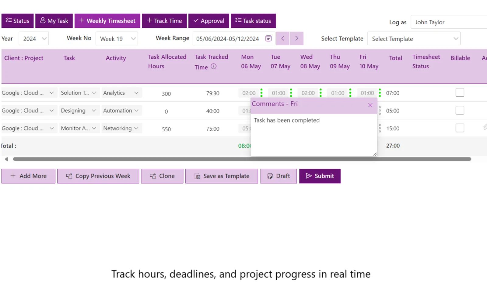Close the Comments - Fri popup

pos(370,105)
